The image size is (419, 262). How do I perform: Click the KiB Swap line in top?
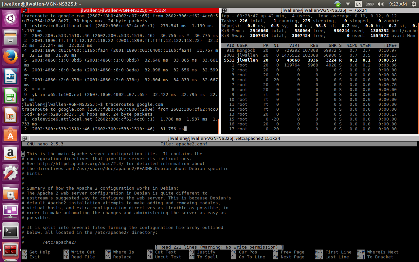[x=318, y=36]
